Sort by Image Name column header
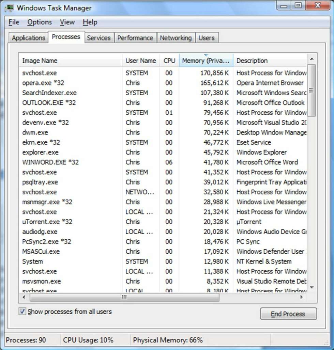 [x=70, y=61]
